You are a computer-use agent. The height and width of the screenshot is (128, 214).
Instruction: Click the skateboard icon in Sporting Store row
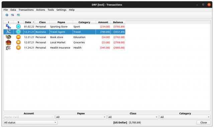tap(8, 26)
